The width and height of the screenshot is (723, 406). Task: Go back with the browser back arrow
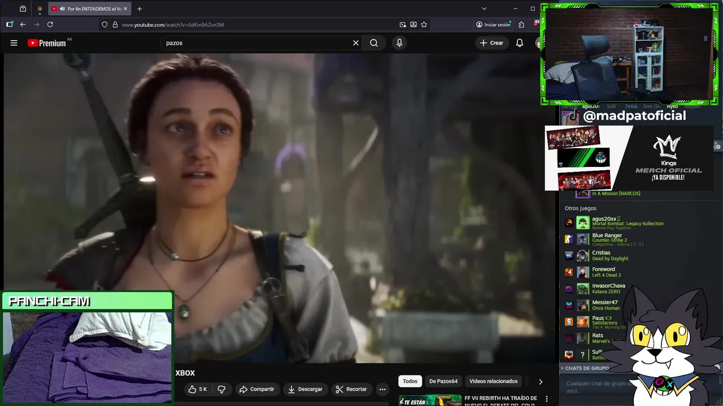(23, 24)
